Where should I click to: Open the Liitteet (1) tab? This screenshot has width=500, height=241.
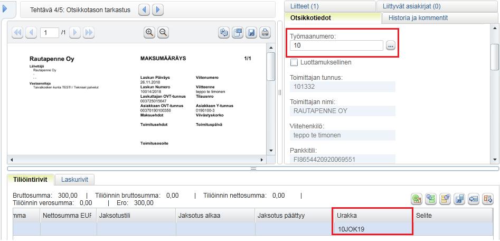[x=329, y=6]
